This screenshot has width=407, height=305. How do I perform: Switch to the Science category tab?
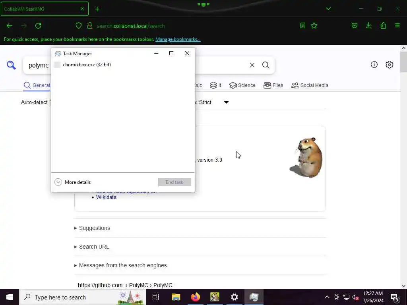pos(242,85)
